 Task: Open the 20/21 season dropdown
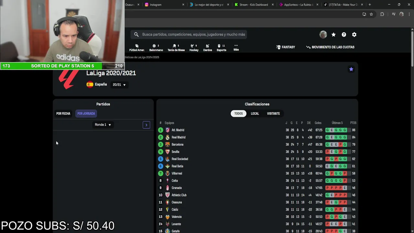coord(119,85)
